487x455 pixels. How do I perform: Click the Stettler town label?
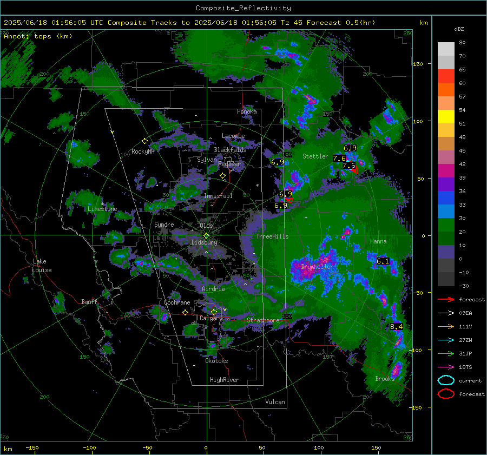point(315,156)
